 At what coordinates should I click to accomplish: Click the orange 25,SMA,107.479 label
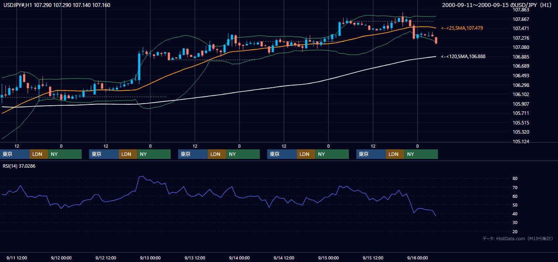462,28
